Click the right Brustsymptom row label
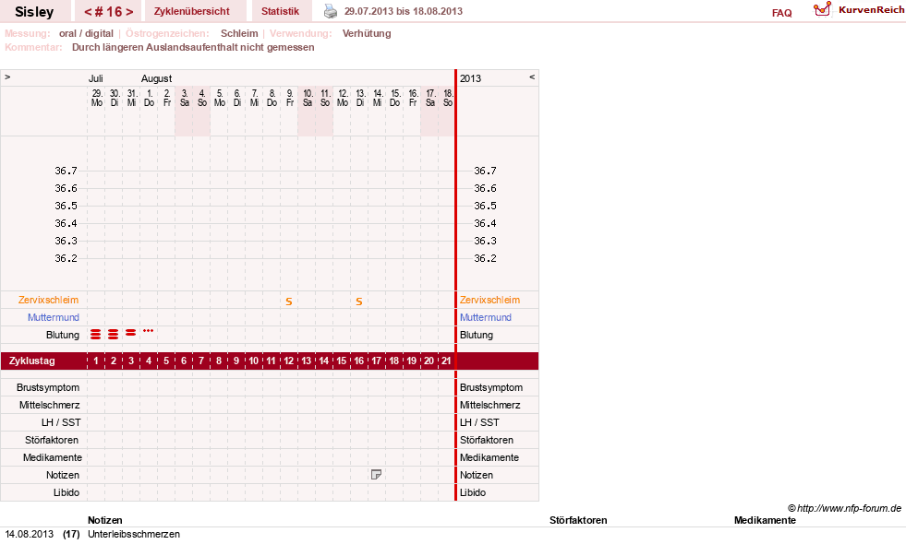 pos(491,387)
